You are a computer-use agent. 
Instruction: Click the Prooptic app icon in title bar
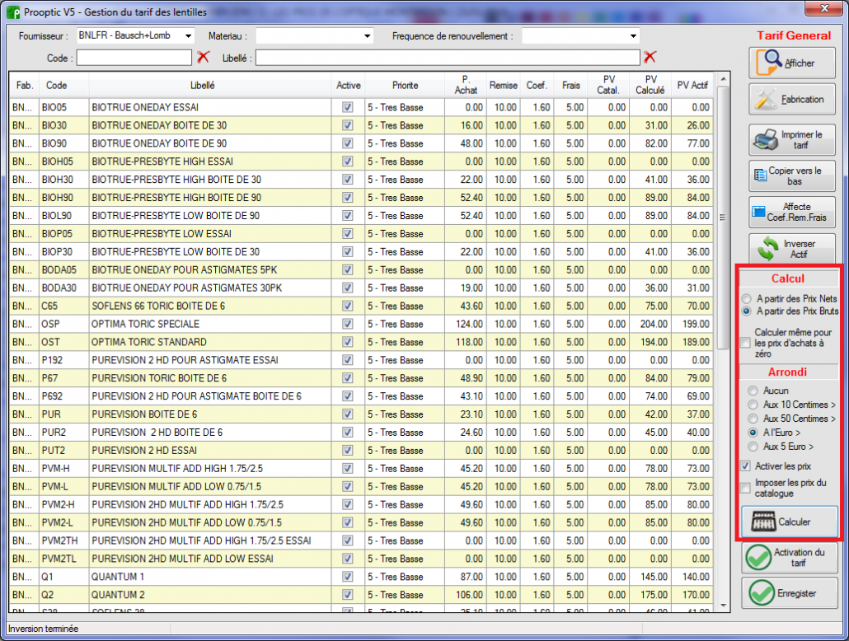pyautogui.click(x=13, y=12)
